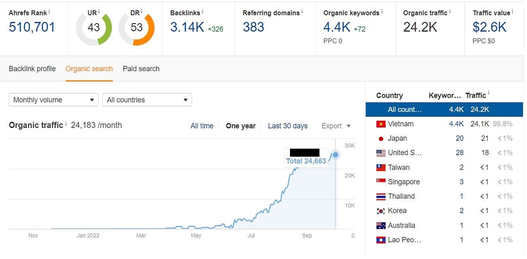
Task: Click info icon by Organic traffic chart title
Action: [66, 124]
